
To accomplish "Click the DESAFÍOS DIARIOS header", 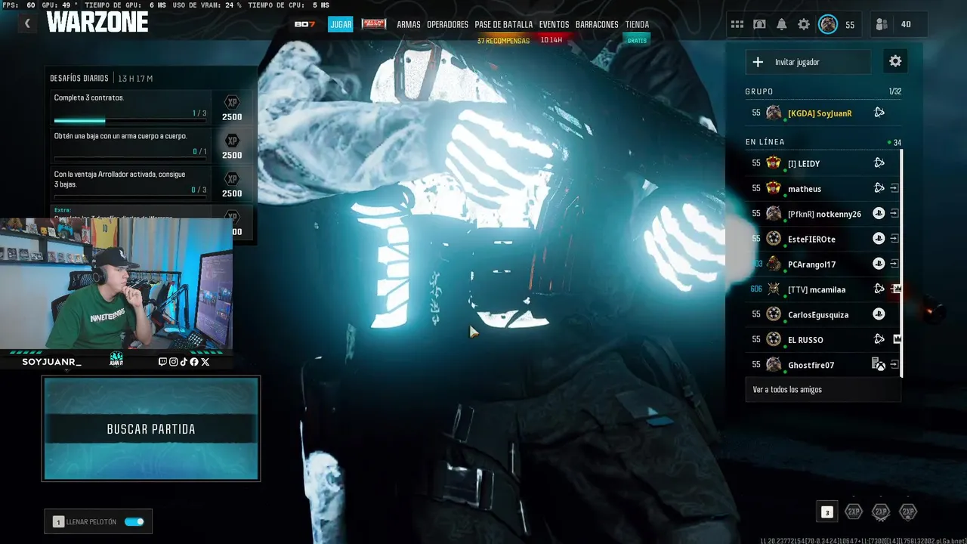I will (79, 79).
